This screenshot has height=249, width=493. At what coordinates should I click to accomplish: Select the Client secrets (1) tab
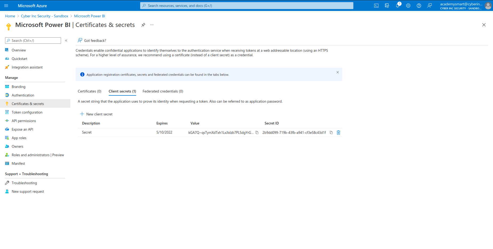coord(122,91)
